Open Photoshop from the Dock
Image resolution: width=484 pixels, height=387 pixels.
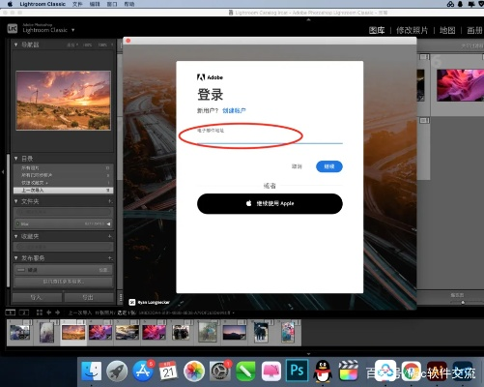297,371
